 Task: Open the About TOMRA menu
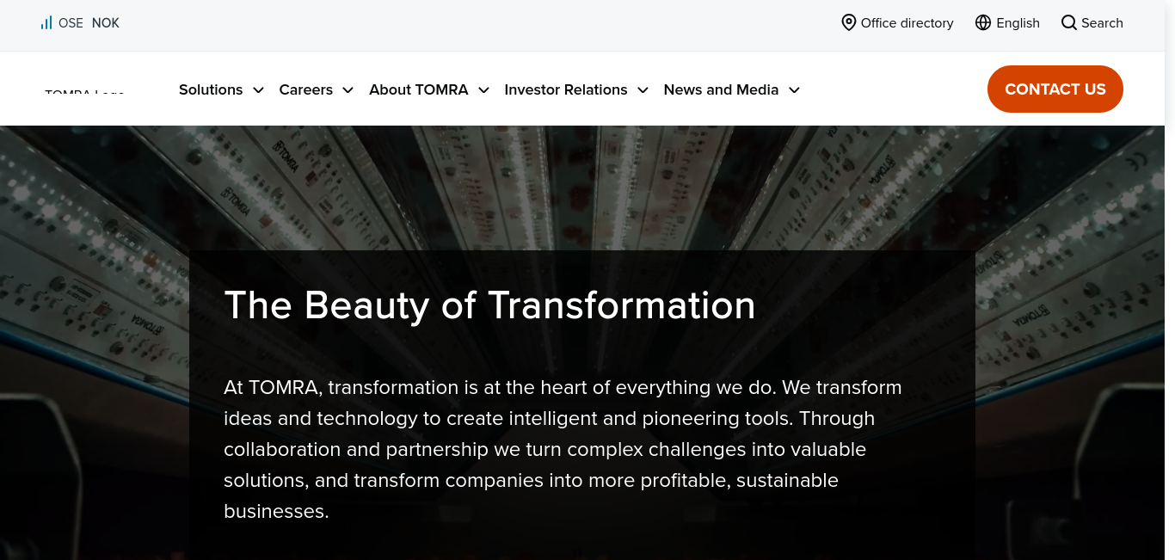point(419,89)
